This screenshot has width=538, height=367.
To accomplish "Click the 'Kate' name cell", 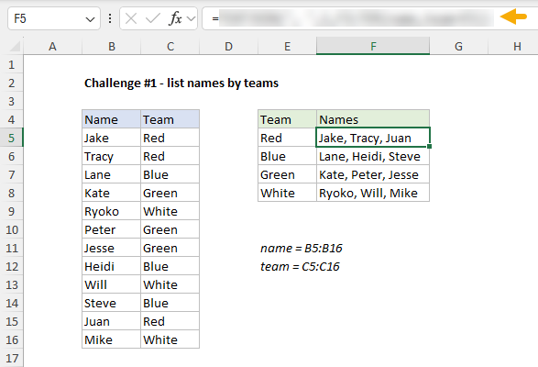I will (111, 193).
